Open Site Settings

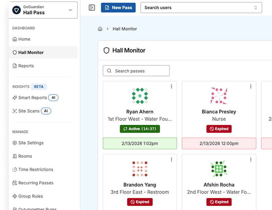point(43,143)
